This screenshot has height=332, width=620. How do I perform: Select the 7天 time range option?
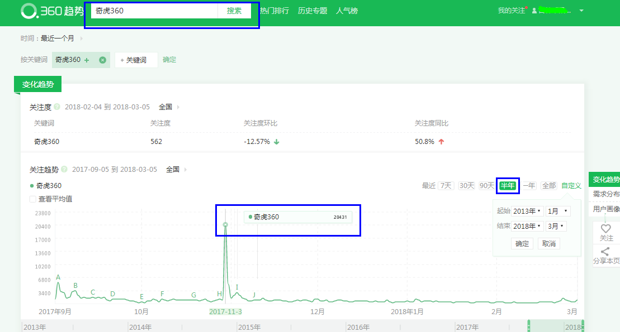point(446,186)
